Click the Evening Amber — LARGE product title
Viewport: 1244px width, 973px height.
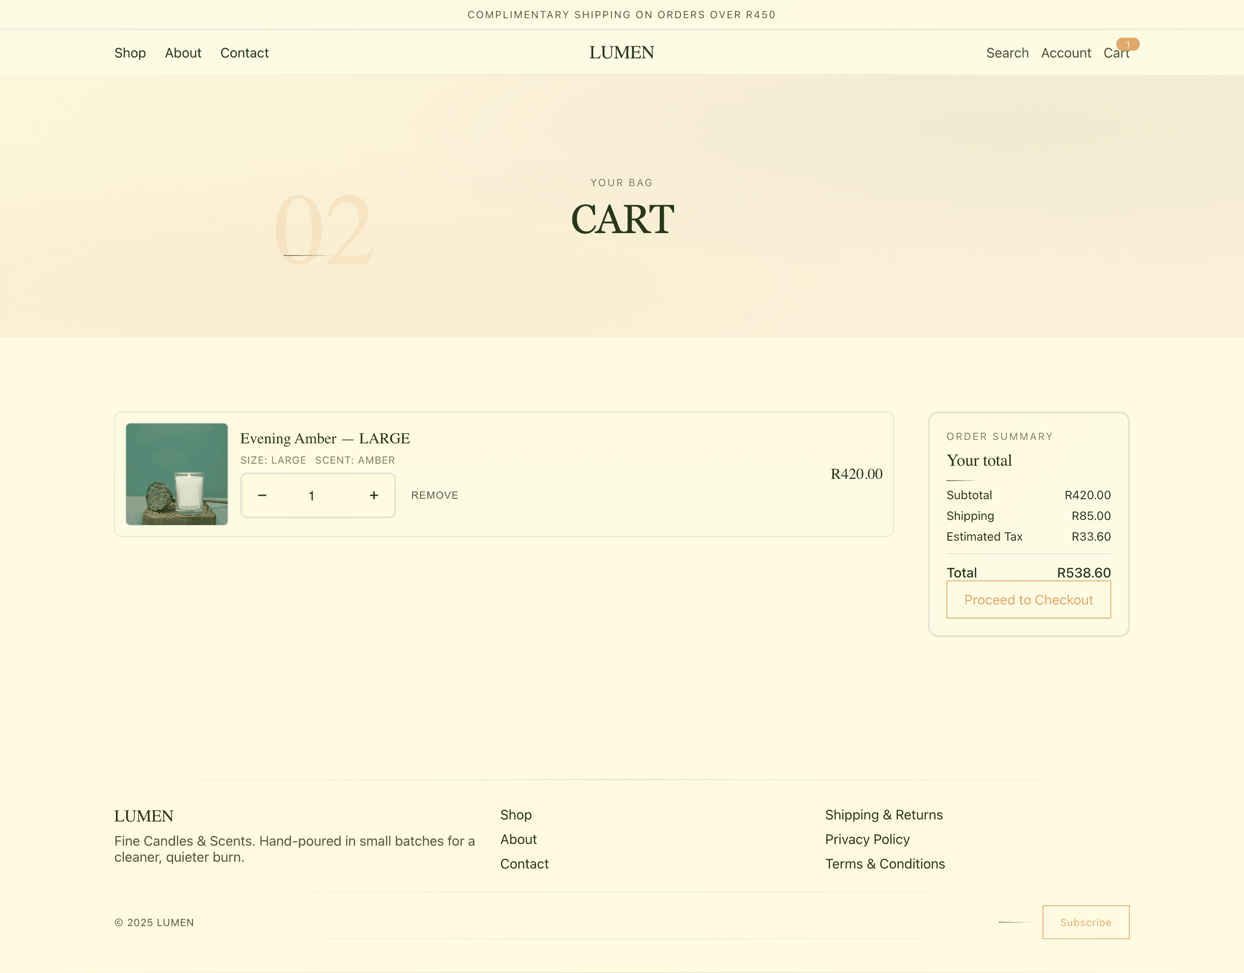325,438
